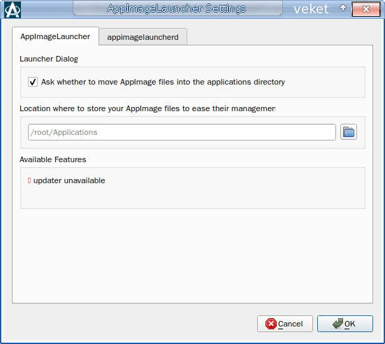Click the AppImageLauncher logo in title bar
The image size is (385, 344).
tap(13, 9)
